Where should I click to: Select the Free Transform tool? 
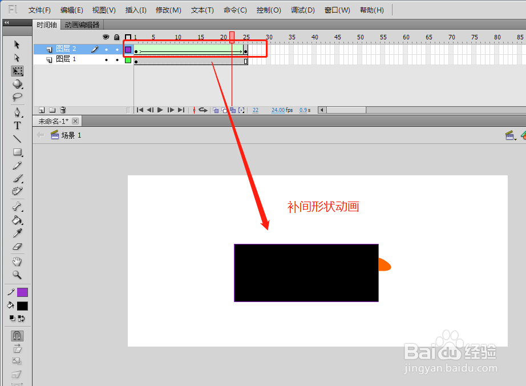tap(18, 71)
